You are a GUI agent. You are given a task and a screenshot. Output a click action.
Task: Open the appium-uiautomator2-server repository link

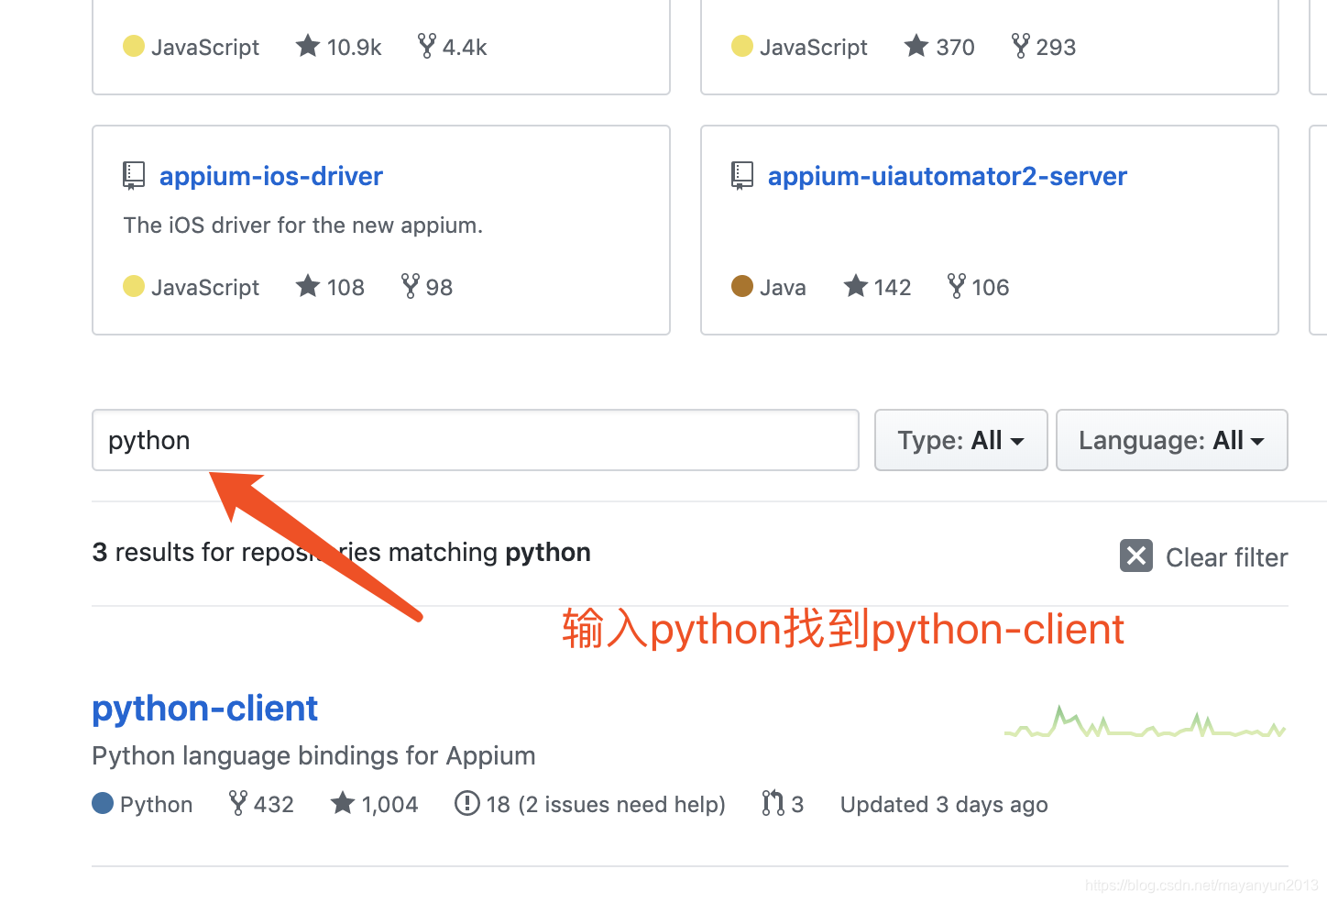(x=948, y=176)
